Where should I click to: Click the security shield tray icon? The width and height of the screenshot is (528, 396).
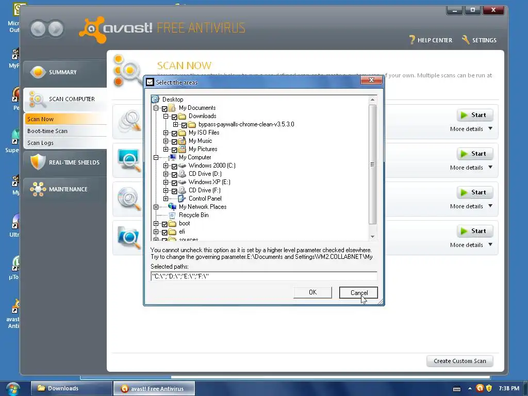[489, 388]
